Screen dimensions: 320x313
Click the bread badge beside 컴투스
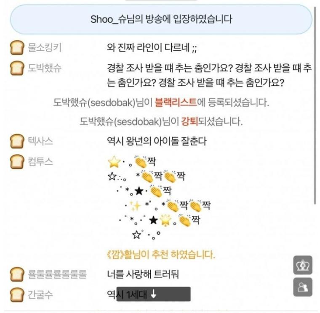tap(17, 162)
